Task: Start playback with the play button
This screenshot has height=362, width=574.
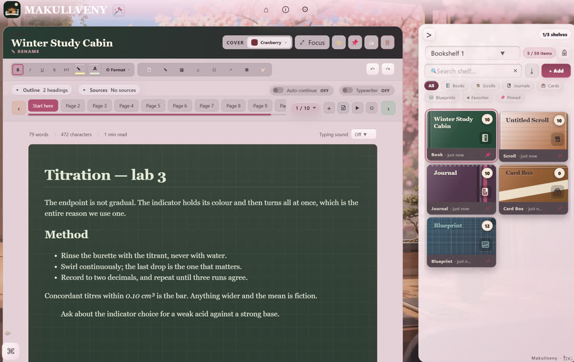Action: point(357,108)
